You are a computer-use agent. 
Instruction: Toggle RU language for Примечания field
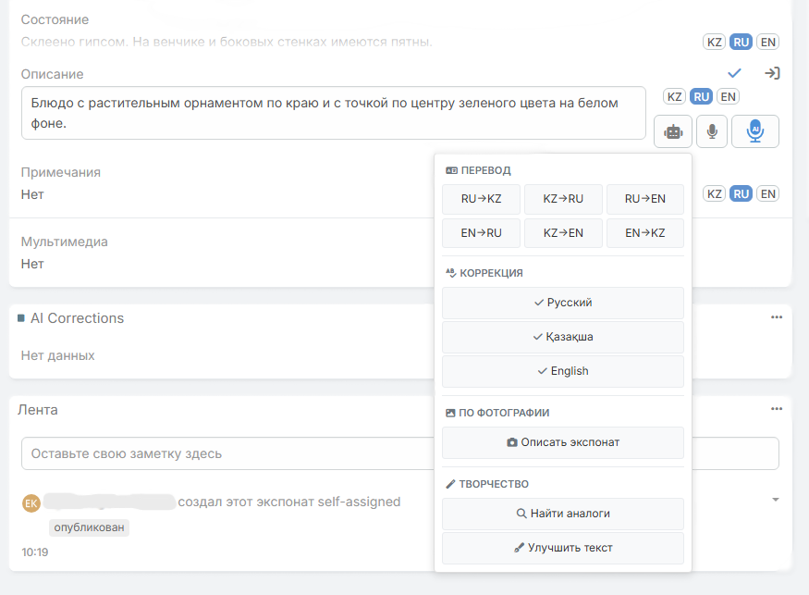741,193
